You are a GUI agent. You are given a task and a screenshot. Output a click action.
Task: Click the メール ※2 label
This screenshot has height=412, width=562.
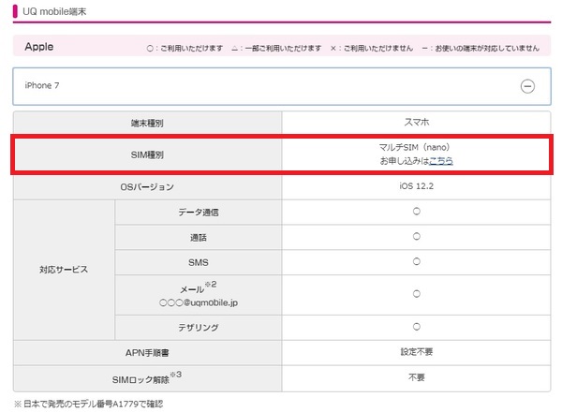click(x=199, y=287)
